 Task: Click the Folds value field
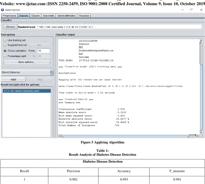(44, 51)
